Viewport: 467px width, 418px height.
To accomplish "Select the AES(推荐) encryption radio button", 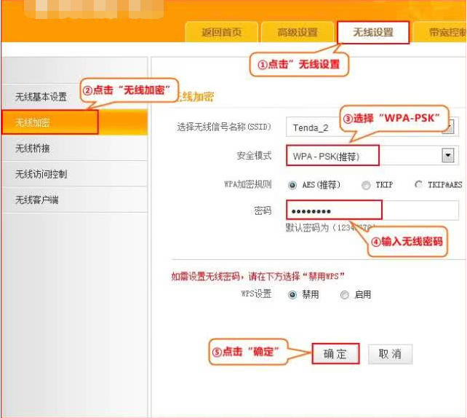I will pyautogui.click(x=292, y=185).
